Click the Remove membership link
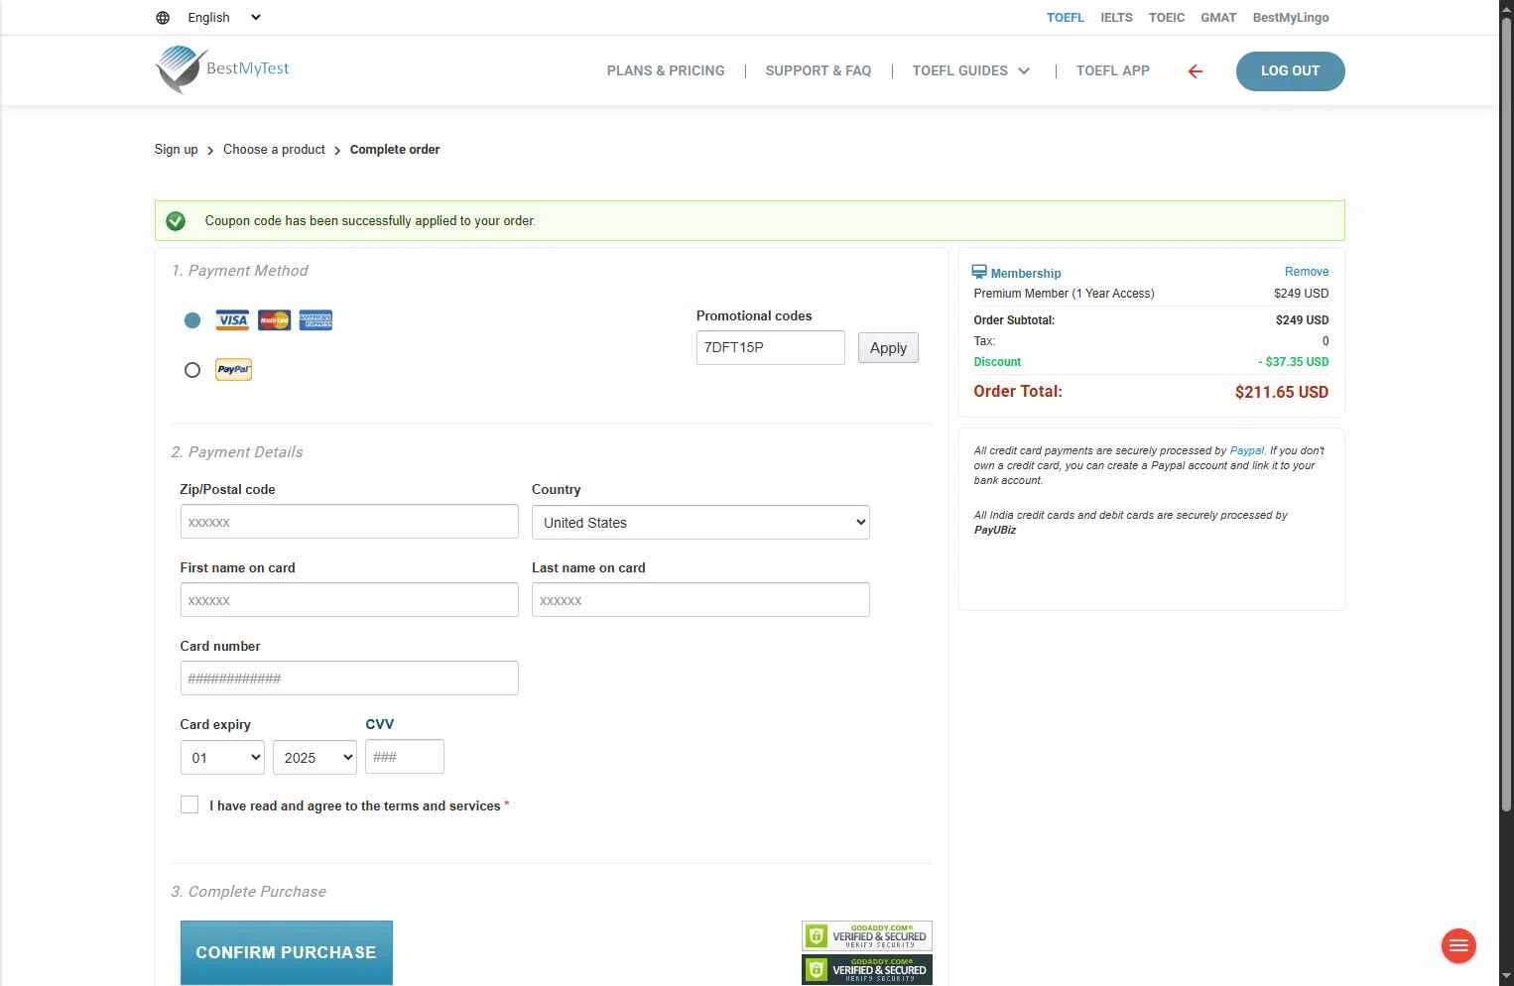 [1307, 272]
